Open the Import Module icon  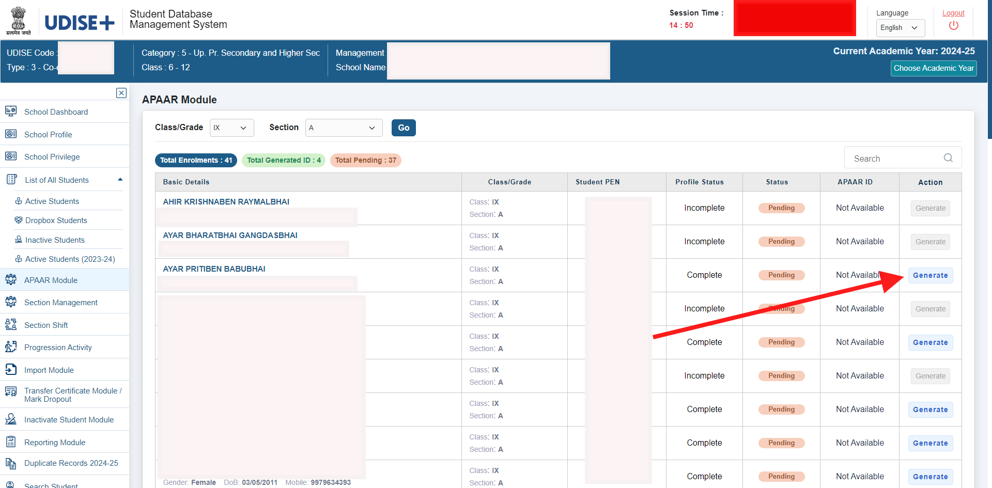(x=11, y=369)
